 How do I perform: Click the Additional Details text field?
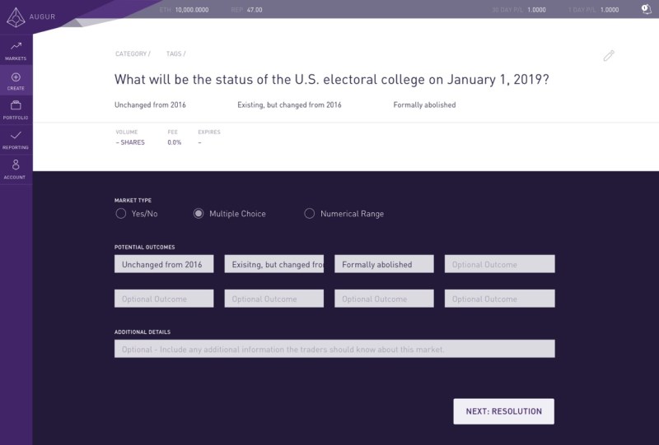pyautogui.click(x=334, y=349)
